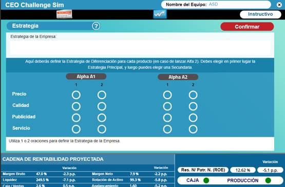
Task: Select Precio as primary strategy for Alpha A1
Action: [x=76, y=95]
